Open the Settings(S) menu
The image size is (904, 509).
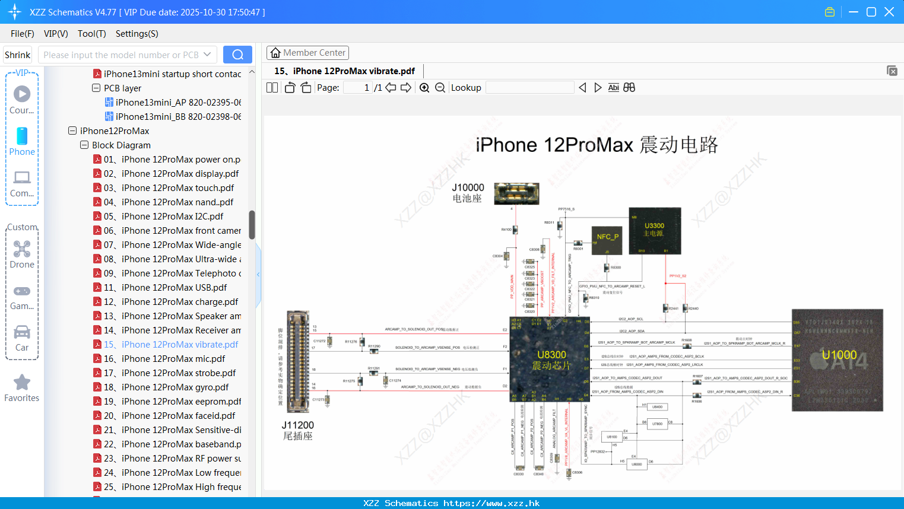point(137,34)
